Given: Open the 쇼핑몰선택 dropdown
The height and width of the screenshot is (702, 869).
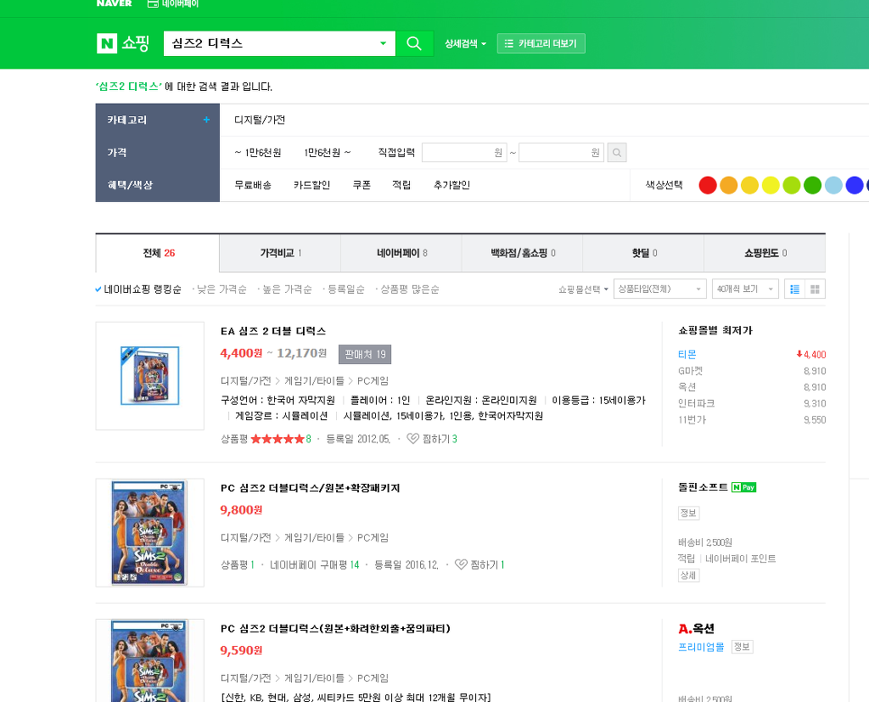Looking at the screenshot, I should tap(583, 289).
